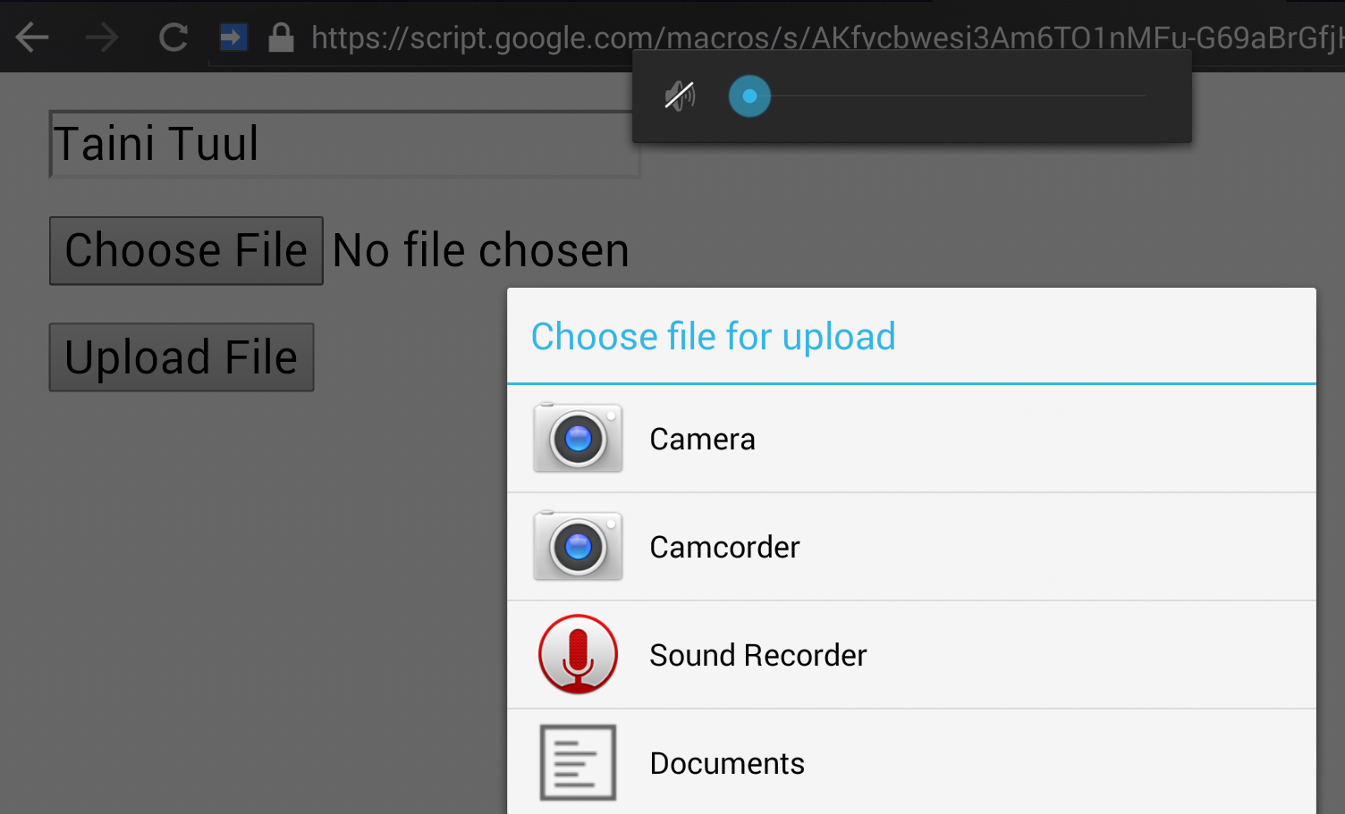This screenshot has width=1345, height=814.
Task: Click the blue volume slider knob
Action: [749, 96]
